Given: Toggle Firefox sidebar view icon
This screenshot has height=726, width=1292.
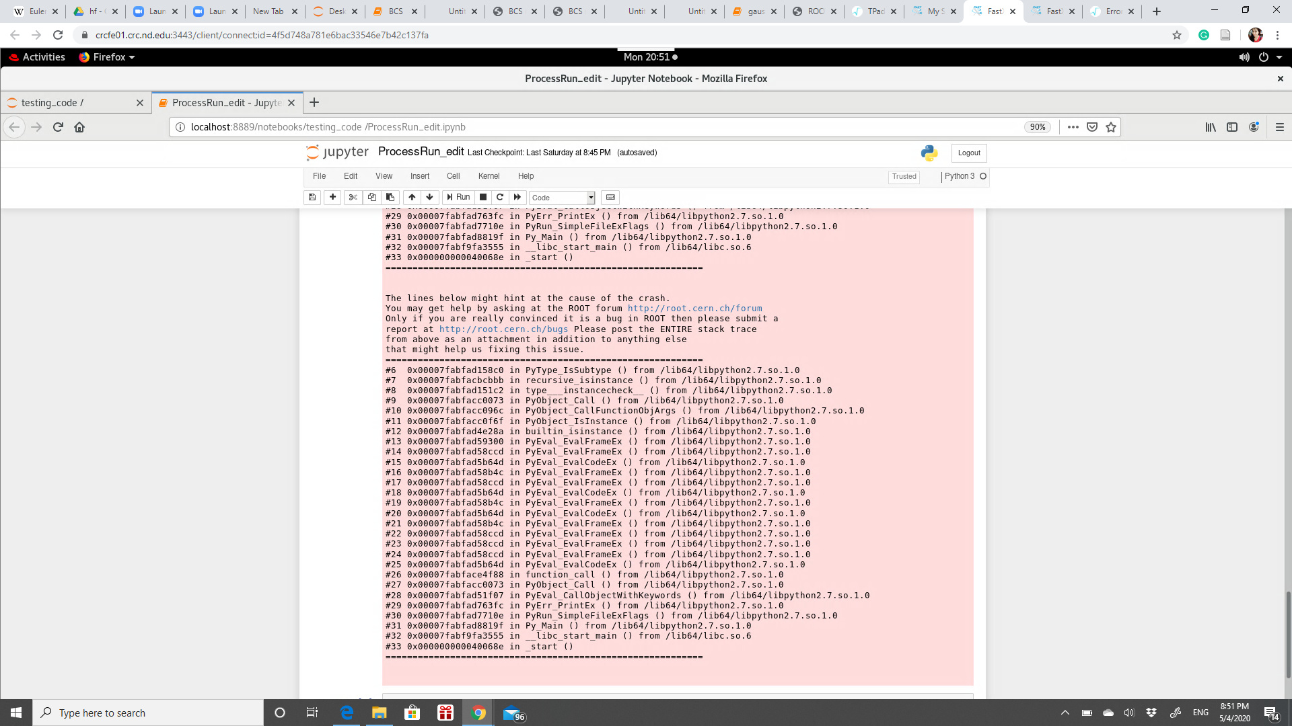Looking at the screenshot, I should (x=1232, y=127).
